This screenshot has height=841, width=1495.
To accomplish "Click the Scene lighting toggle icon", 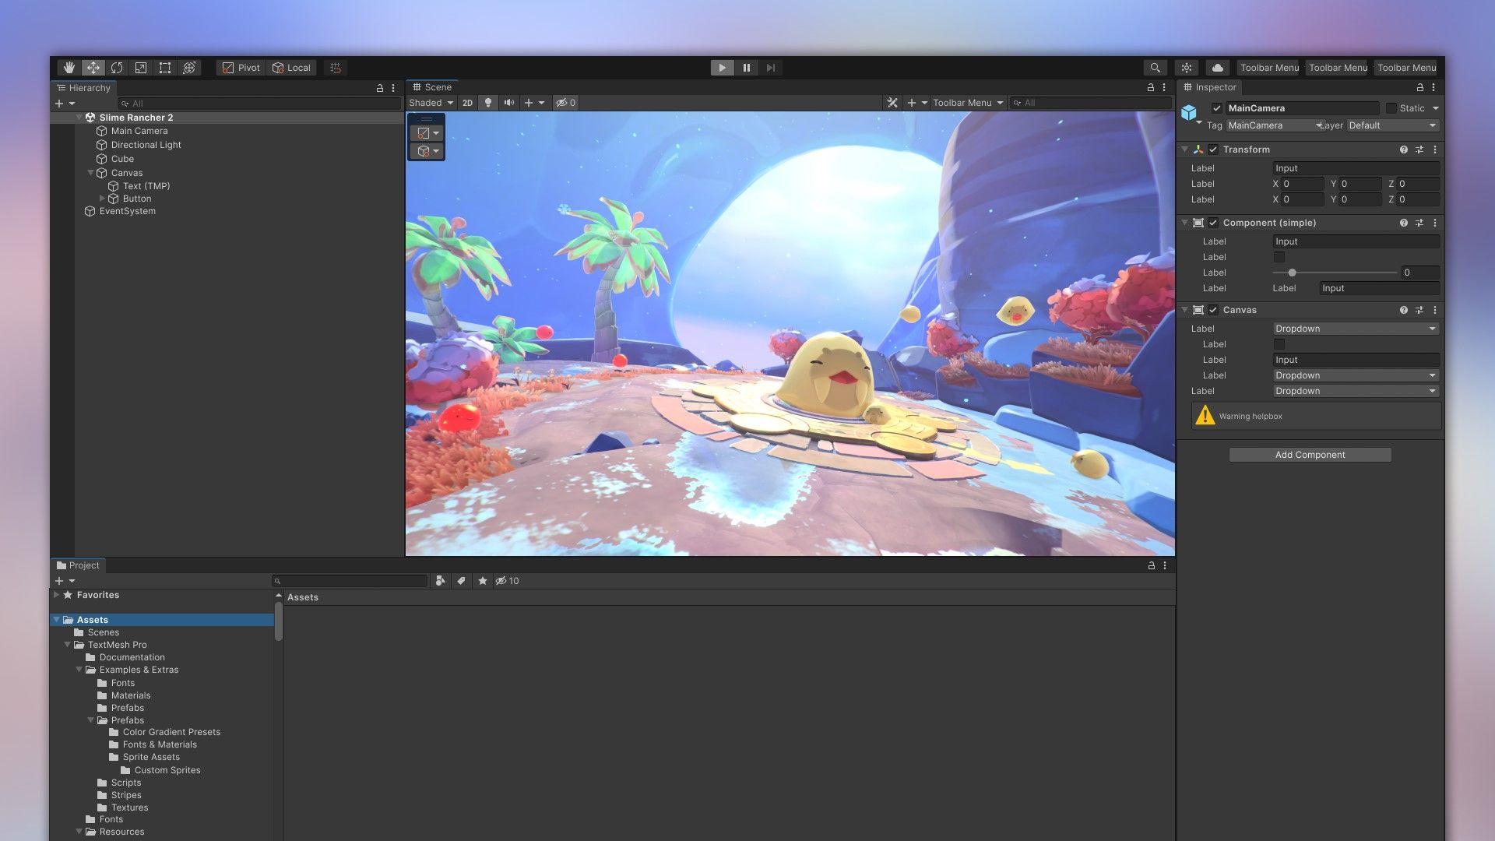I will 487,102.
